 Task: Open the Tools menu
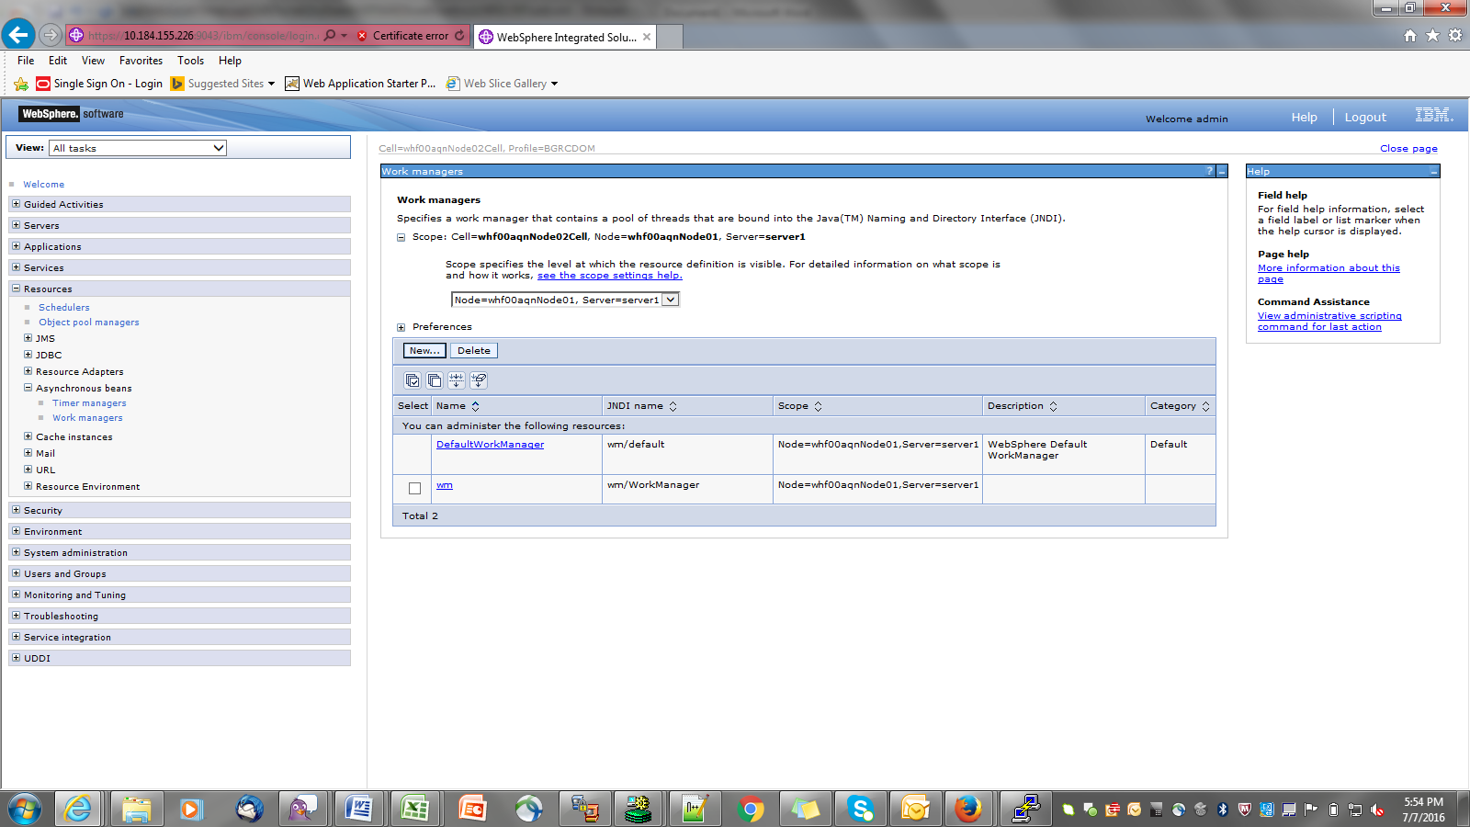click(x=191, y=61)
